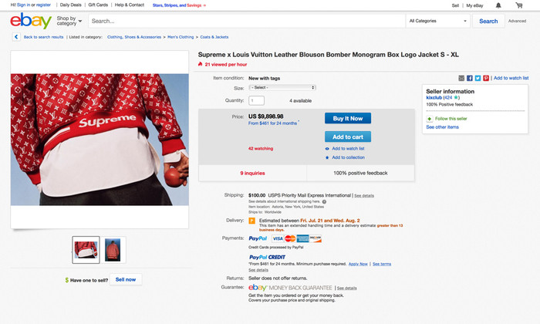Share listing on Pinterest icon
Image resolution: width=540 pixels, height=324 pixels.
486,78
